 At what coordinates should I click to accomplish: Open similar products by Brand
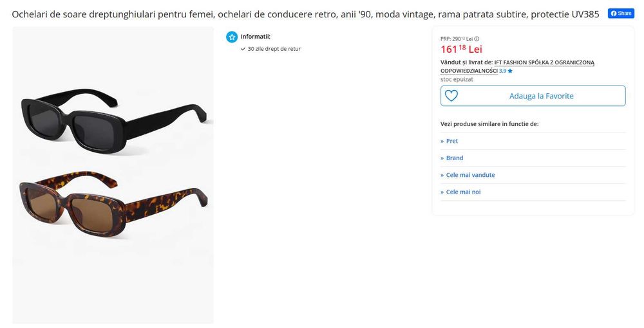(455, 158)
